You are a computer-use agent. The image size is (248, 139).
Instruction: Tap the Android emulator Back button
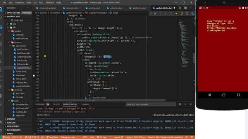coord(210,95)
